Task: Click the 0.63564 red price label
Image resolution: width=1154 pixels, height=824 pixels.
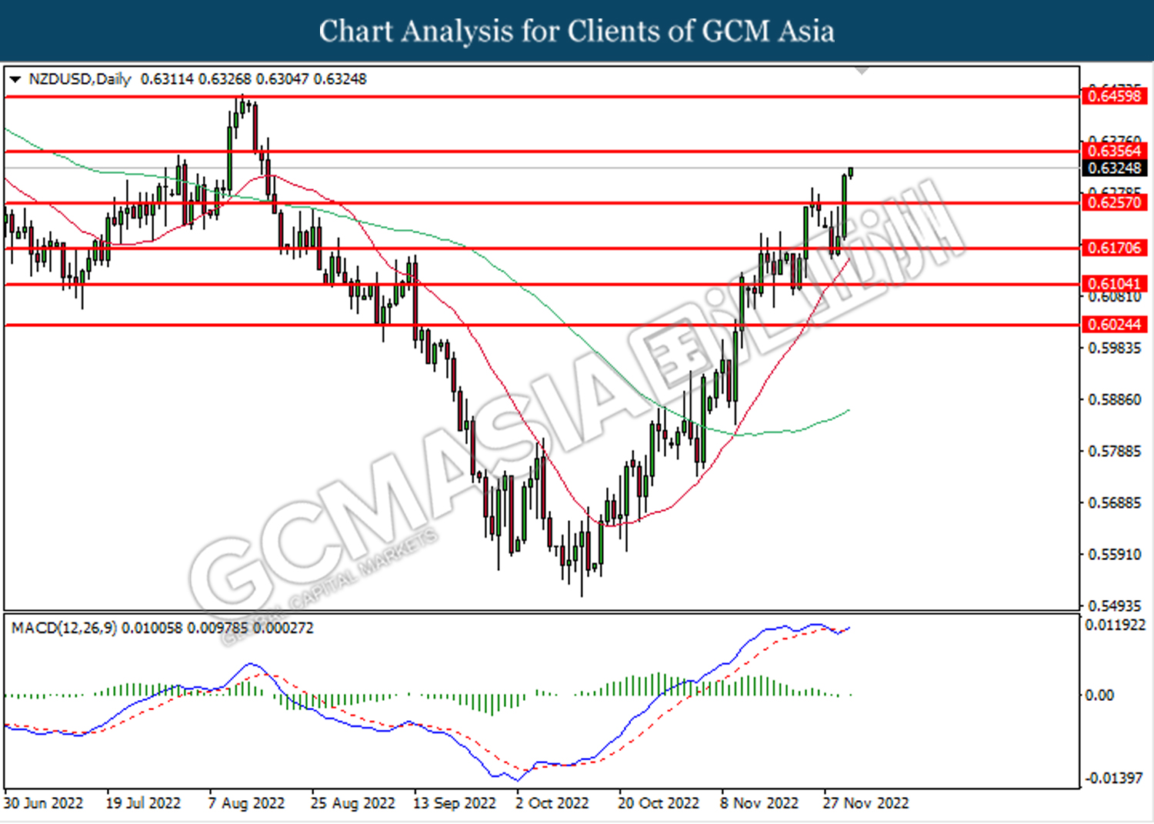Action: coord(1115,151)
